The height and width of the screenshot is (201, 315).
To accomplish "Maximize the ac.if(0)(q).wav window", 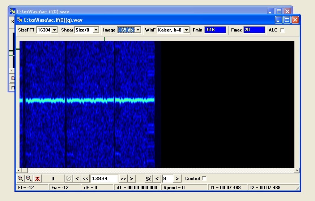I will coord(287,20).
